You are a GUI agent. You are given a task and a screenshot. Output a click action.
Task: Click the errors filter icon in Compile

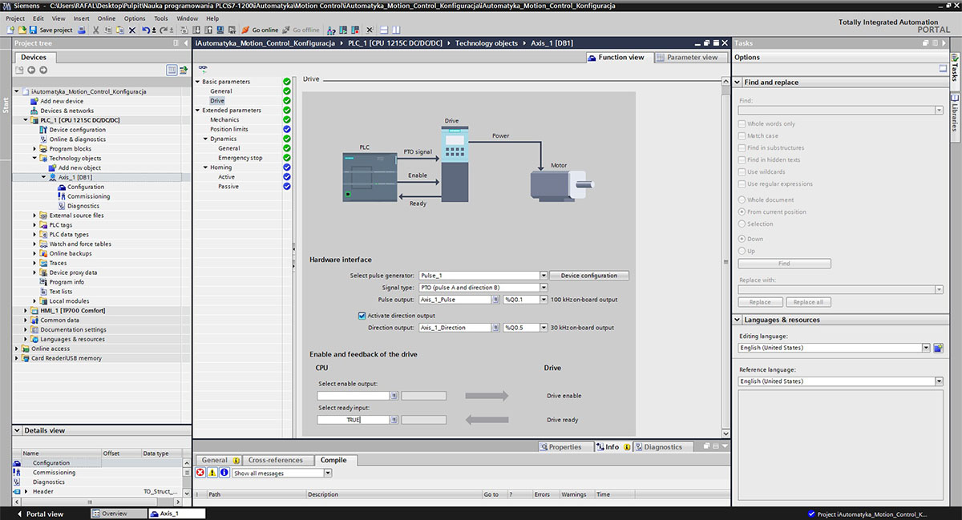[x=200, y=473]
